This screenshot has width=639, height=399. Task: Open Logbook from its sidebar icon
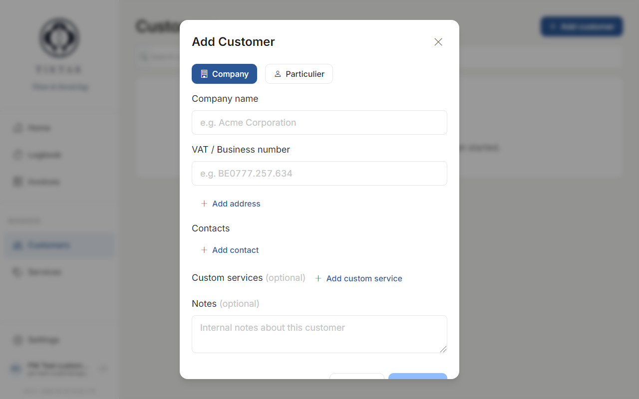coord(17,155)
